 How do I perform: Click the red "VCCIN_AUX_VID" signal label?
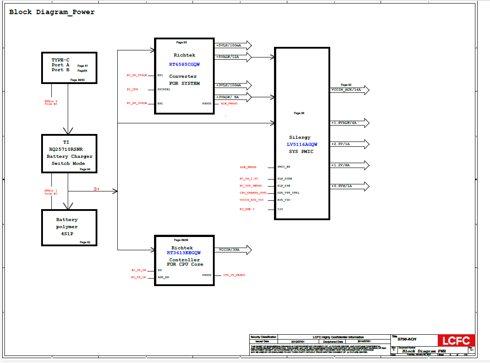(251, 200)
